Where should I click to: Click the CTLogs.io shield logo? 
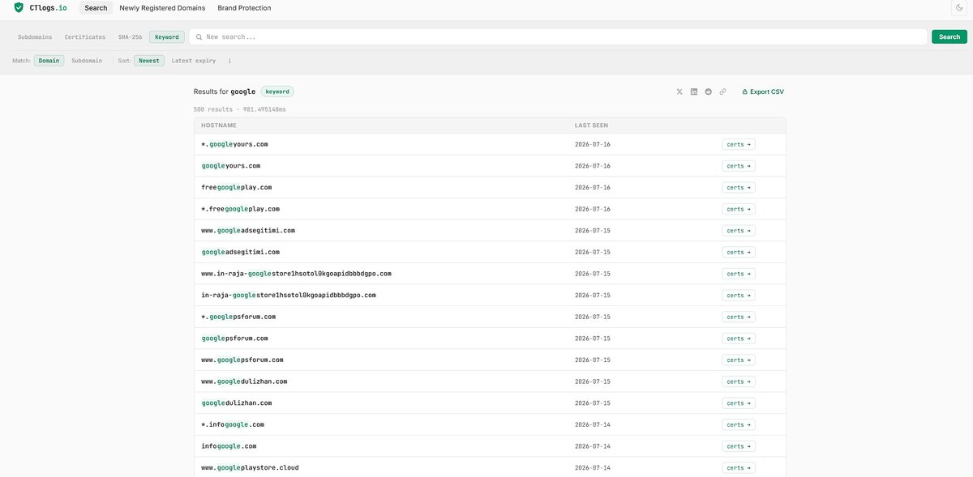pos(19,7)
